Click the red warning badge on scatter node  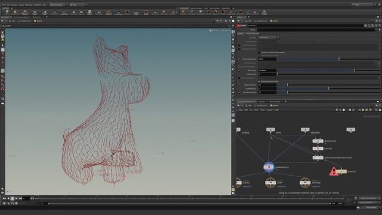(x=333, y=171)
